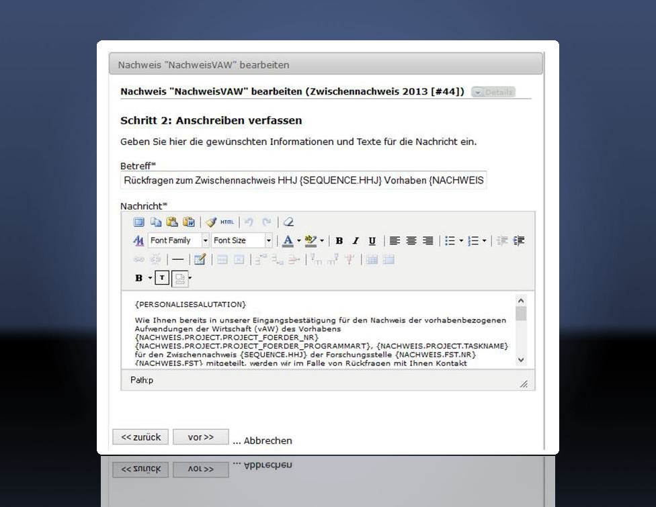This screenshot has height=507, width=656.
Task: Click the copy icon in the editor toolbar
Action: point(156,222)
